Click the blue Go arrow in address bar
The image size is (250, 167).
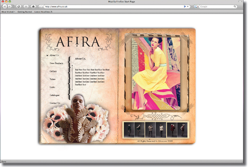[185, 7]
